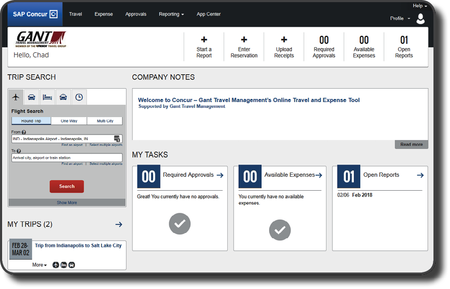Open the Expense menu
This screenshot has height=289, width=450.
pos(104,14)
